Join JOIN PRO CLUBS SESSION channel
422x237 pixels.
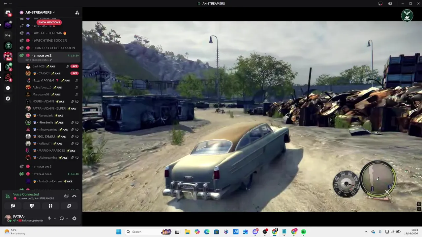click(x=49, y=48)
